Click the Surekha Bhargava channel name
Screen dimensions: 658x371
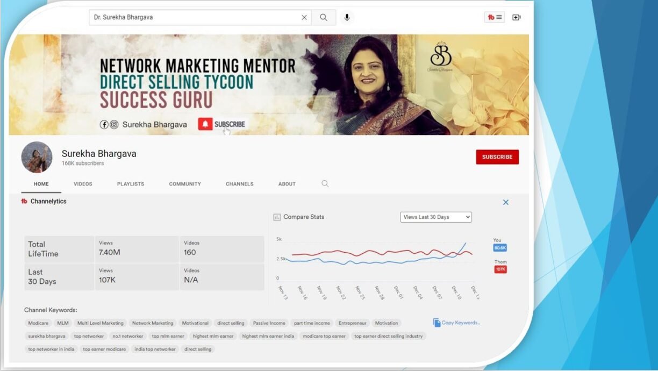(99, 154)
